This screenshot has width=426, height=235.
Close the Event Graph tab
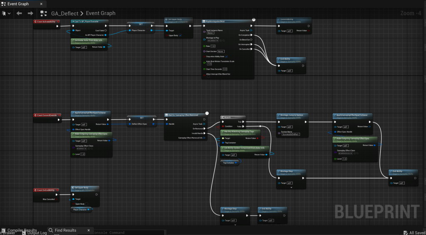click(x=42, y=4)
